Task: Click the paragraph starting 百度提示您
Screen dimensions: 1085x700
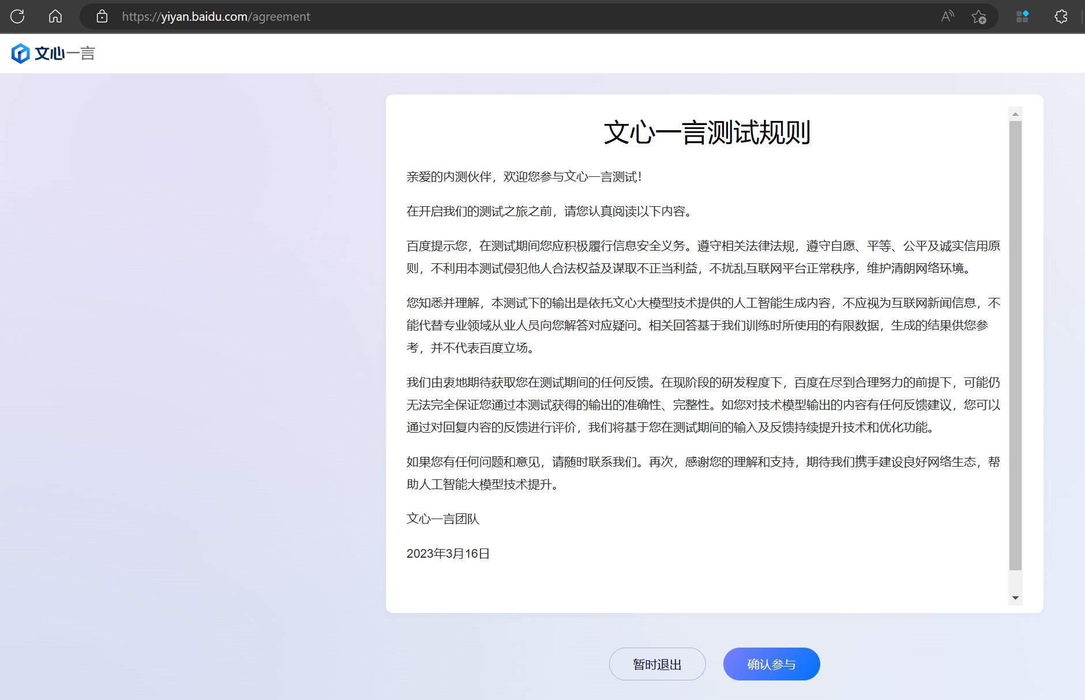Action: [703, 257]
